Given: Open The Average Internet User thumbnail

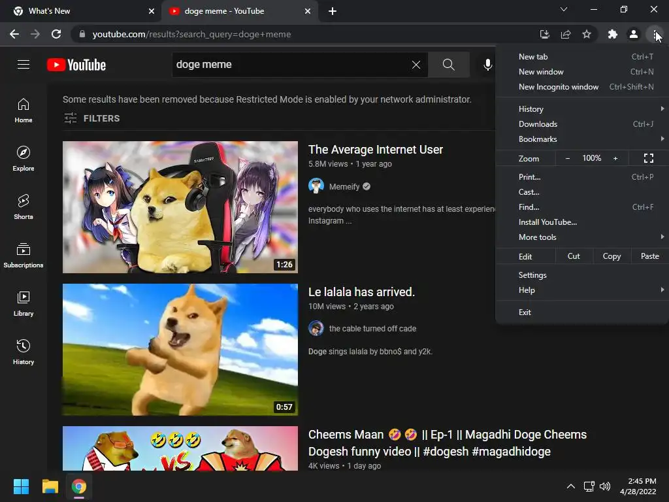Looking at the screenshot, I should (x=180, y=207).
